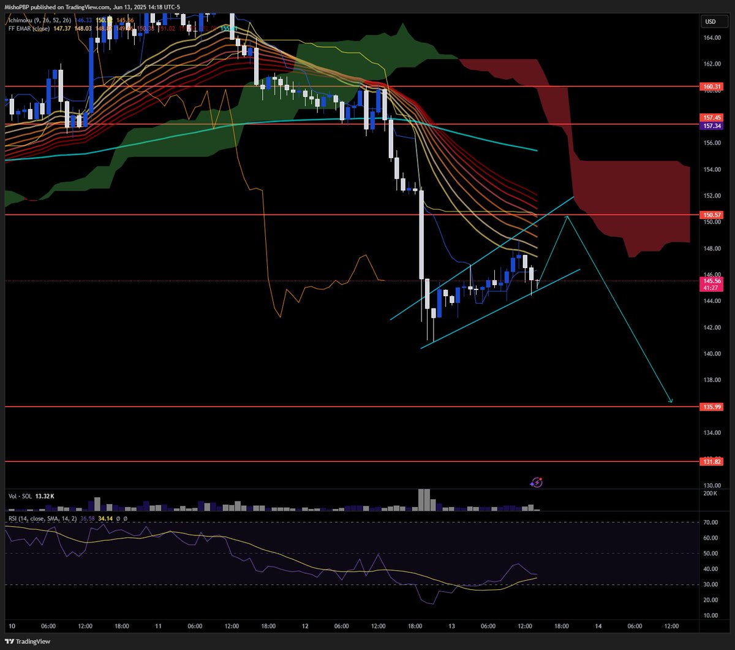Click the 50.00 RSI axis level
735x650 pixels.
tap(710, 554)
